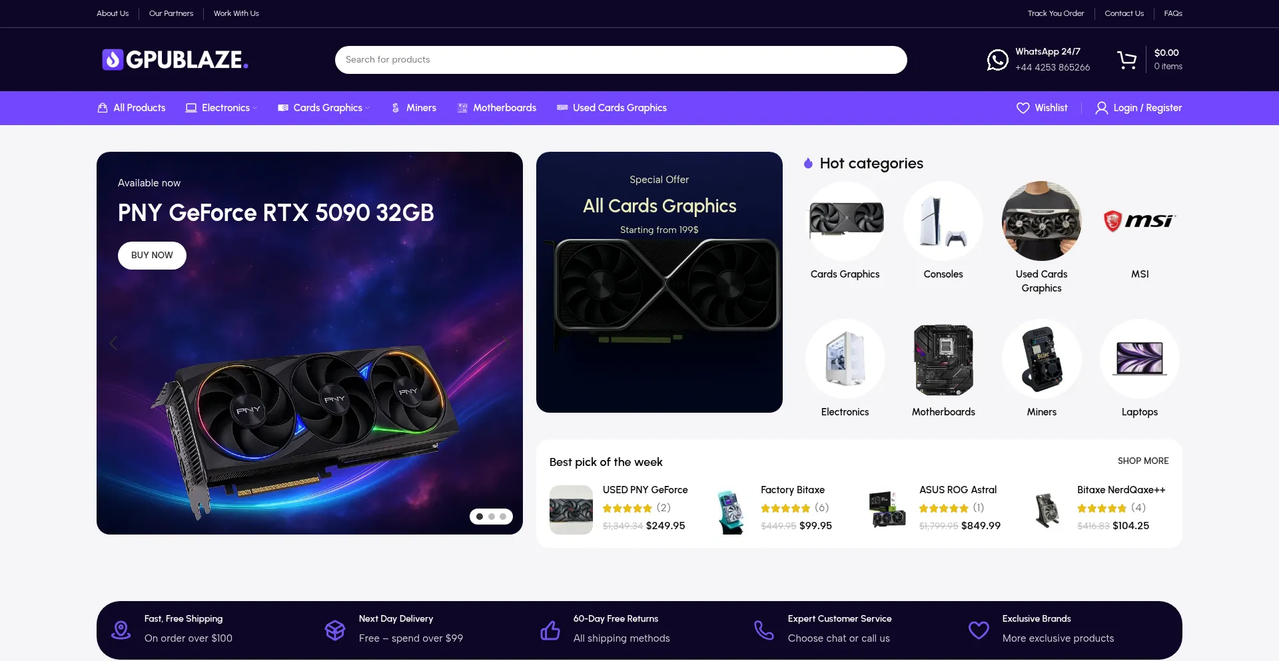Click the Login / Register user icon

tap(1101, 108)
